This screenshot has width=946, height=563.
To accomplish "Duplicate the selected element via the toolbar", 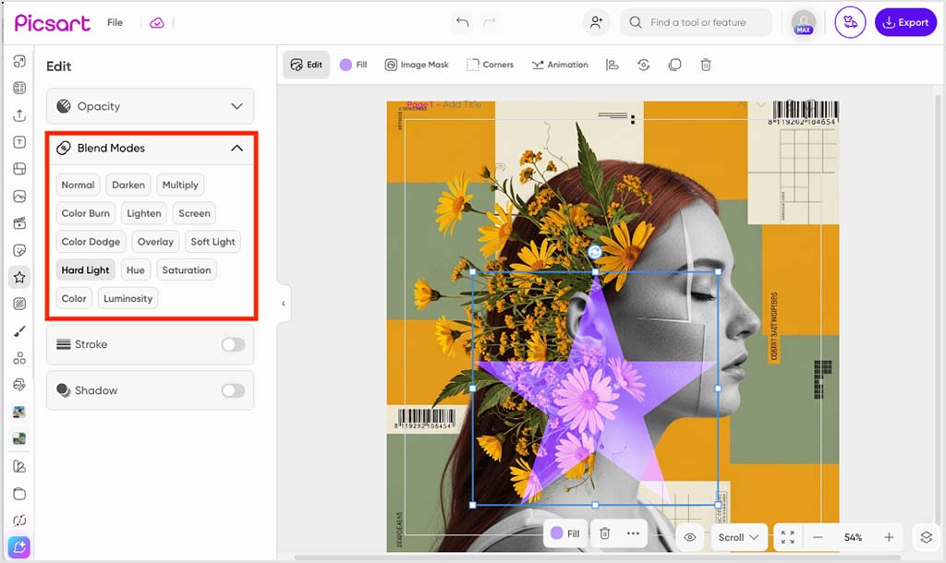I will 675,65.
